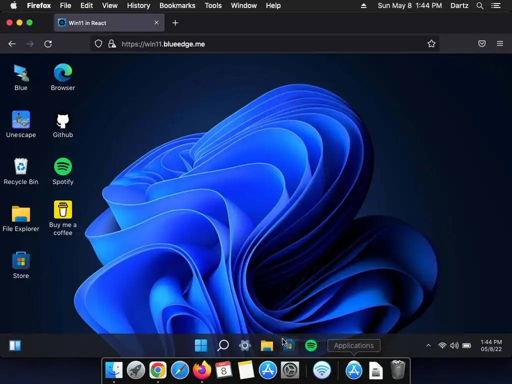Bookmark this page with the star
This screenshot has width=512, height=384.
(x=431, y=44)
